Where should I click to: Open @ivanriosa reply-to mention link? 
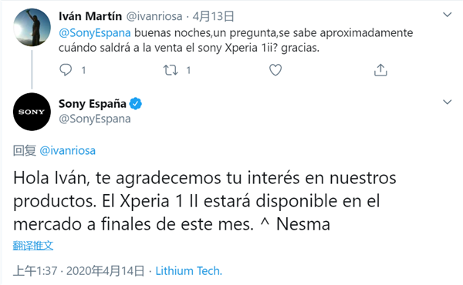pos(68,151)
